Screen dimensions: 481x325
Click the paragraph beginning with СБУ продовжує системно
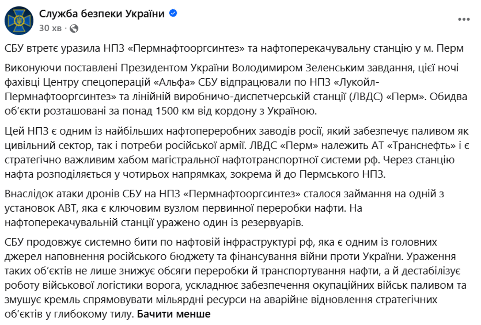click(x=235, y=278)
